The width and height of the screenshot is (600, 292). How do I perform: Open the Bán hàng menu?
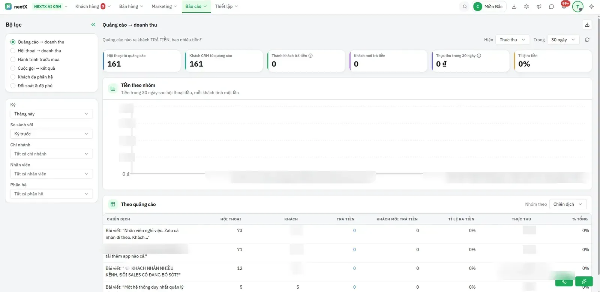[131, 6]
